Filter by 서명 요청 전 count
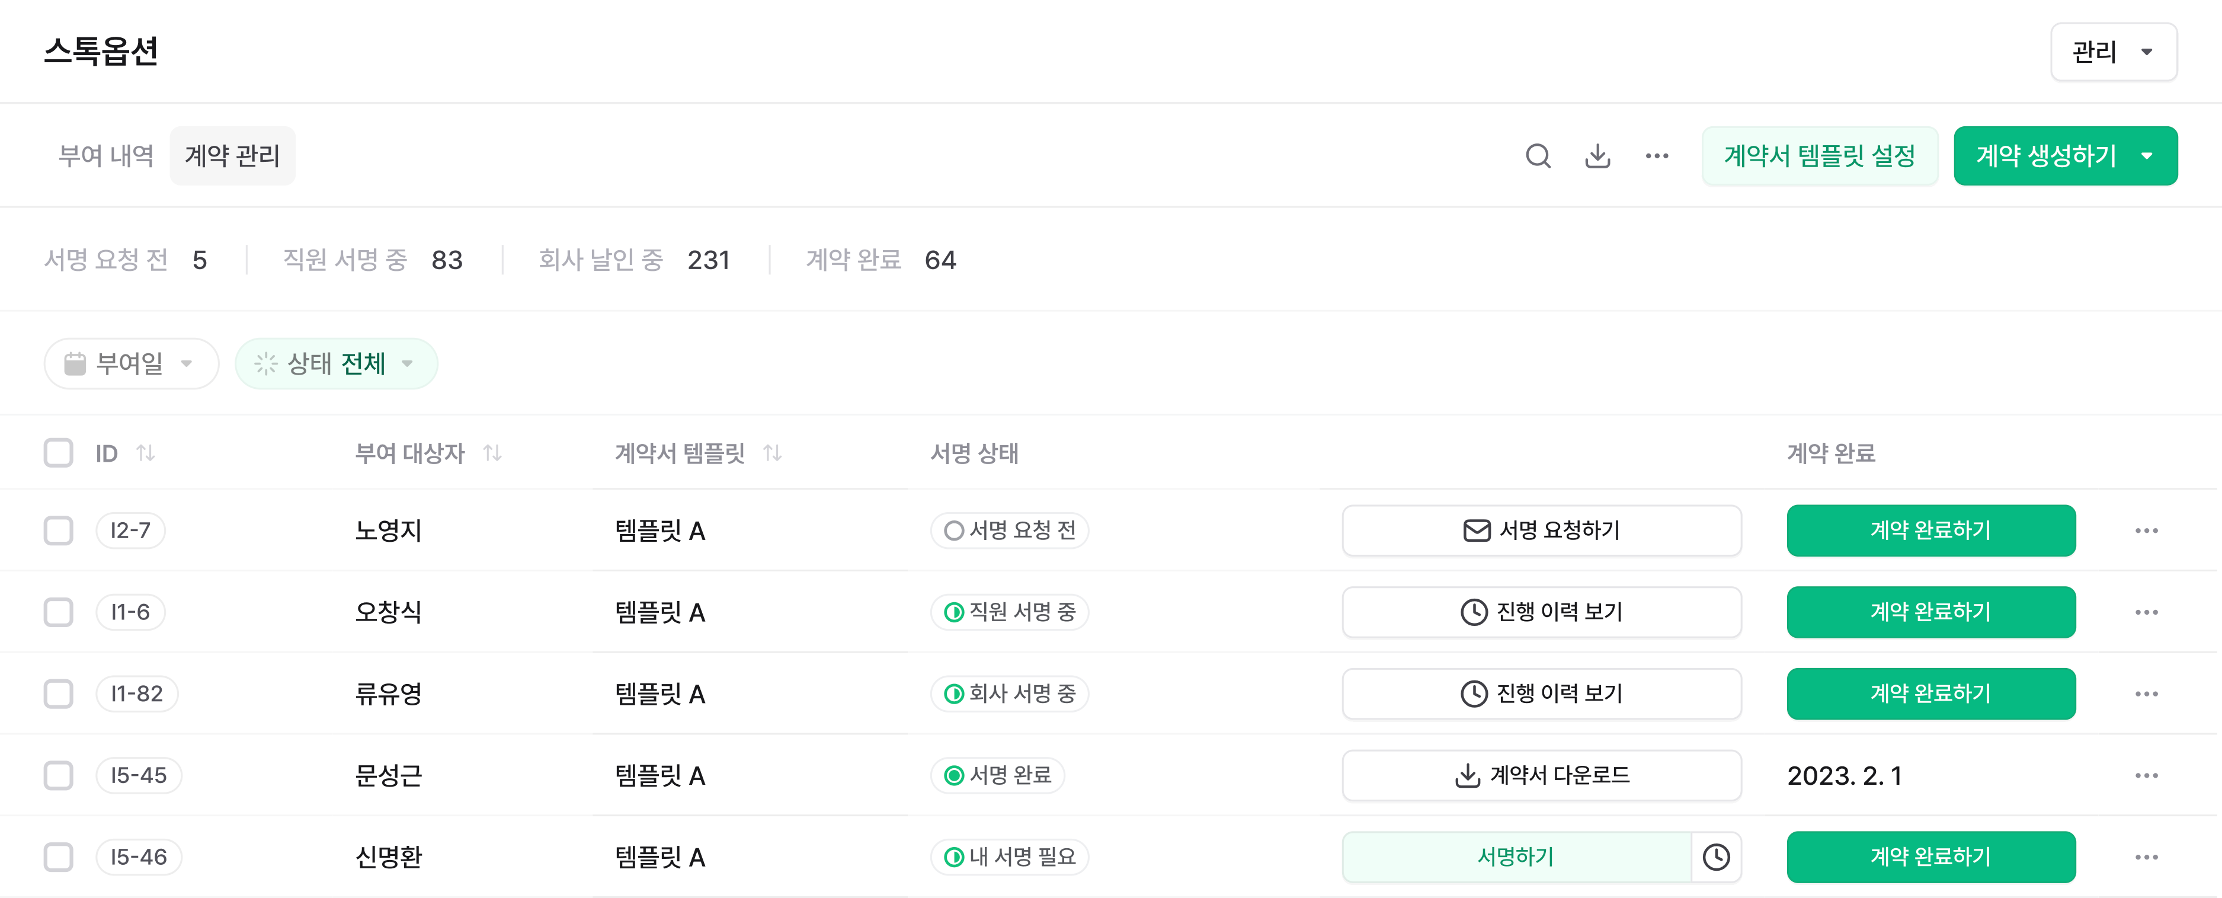Image resolution: width=2222 pixels, height=898 pixels. click(126, 260)
